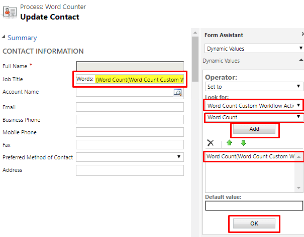
Task: Open the Dynamic Values dropdown
Action: [254, 48]
